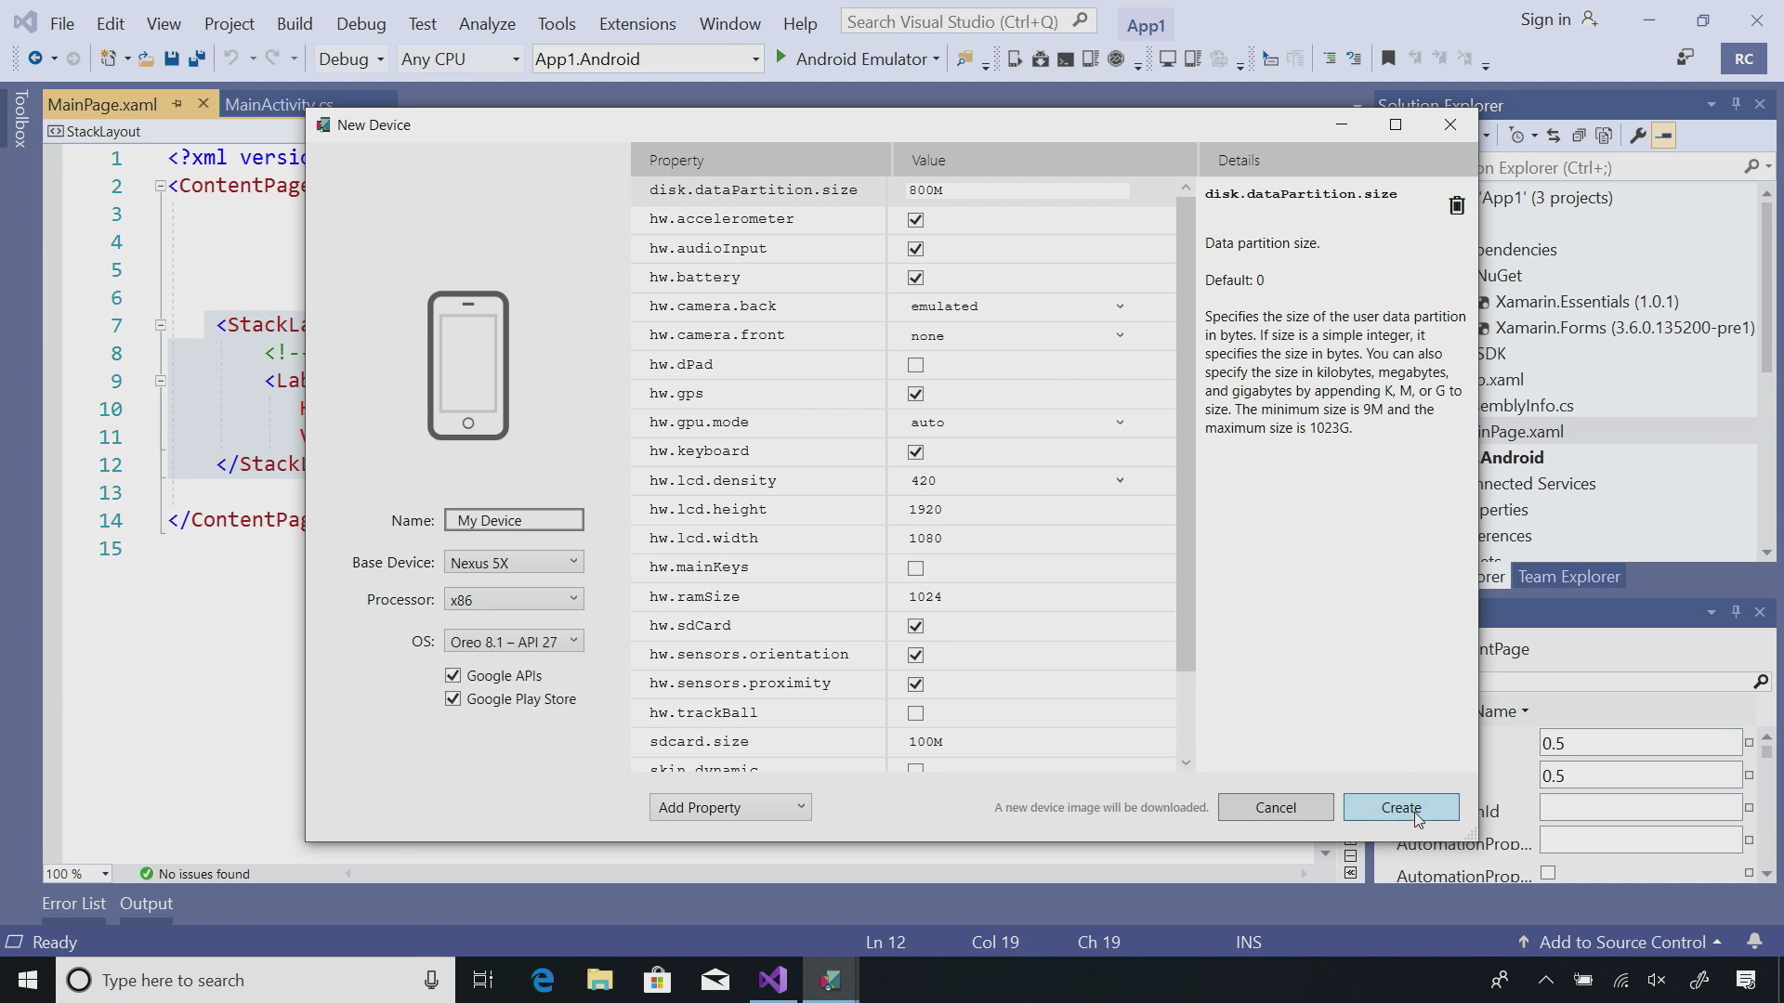Click the Solution Explorer wrench properties icon
This screenshot has height=1003, width=1784.
(1637, 136)
